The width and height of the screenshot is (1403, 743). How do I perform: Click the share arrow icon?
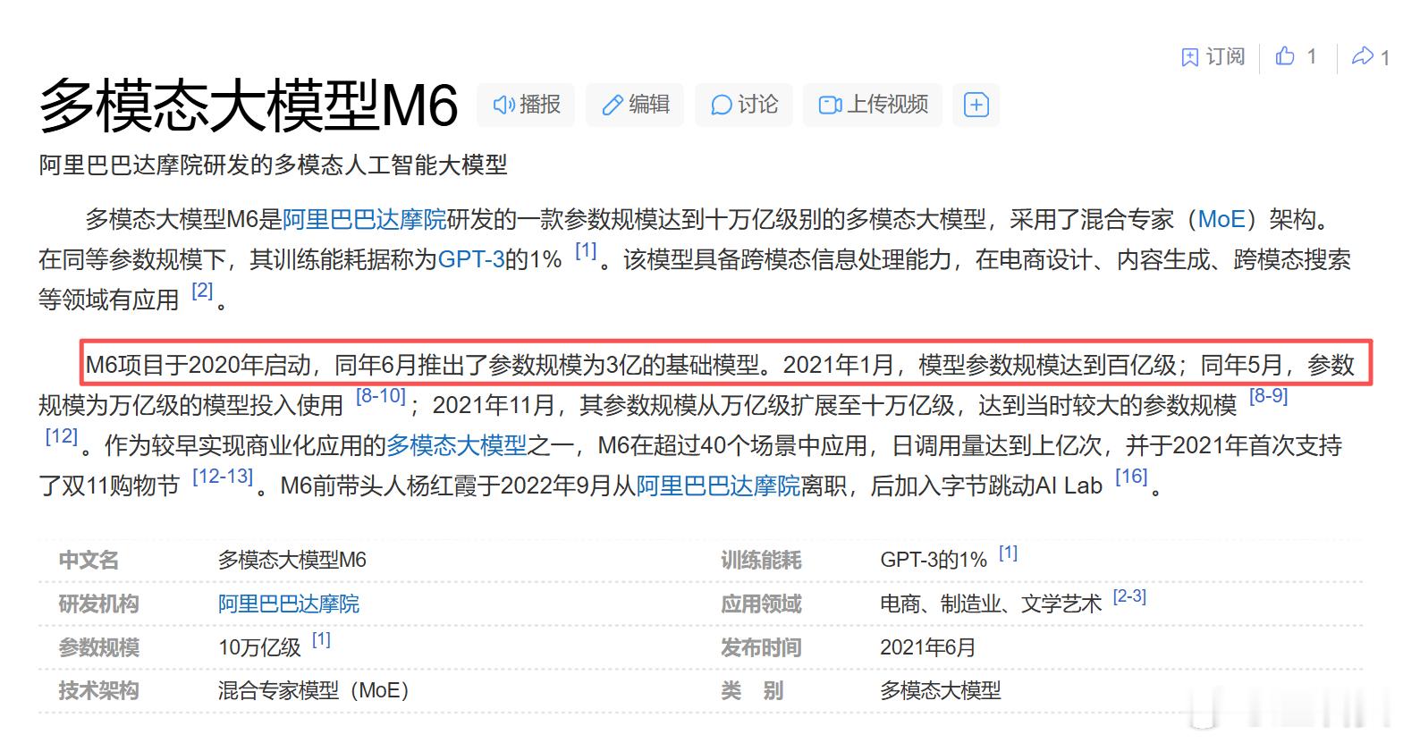(x=1362, y=56)
